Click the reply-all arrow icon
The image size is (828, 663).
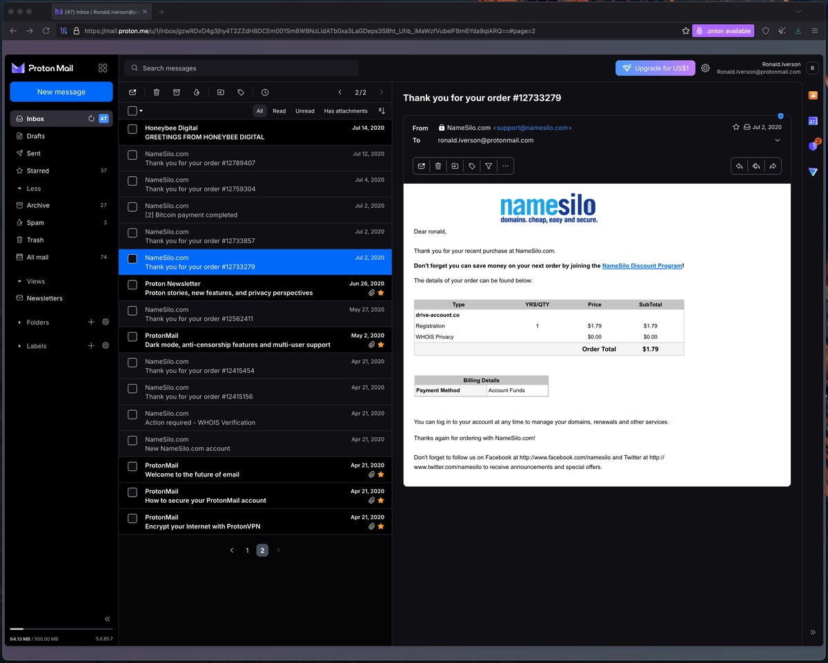756,166
